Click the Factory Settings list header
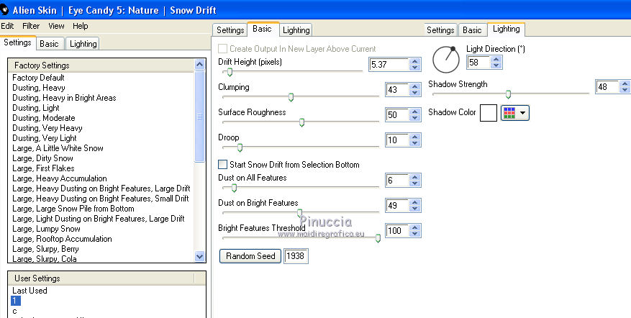The width and height of the screenshot is (631, 318). tap(101, 65)
